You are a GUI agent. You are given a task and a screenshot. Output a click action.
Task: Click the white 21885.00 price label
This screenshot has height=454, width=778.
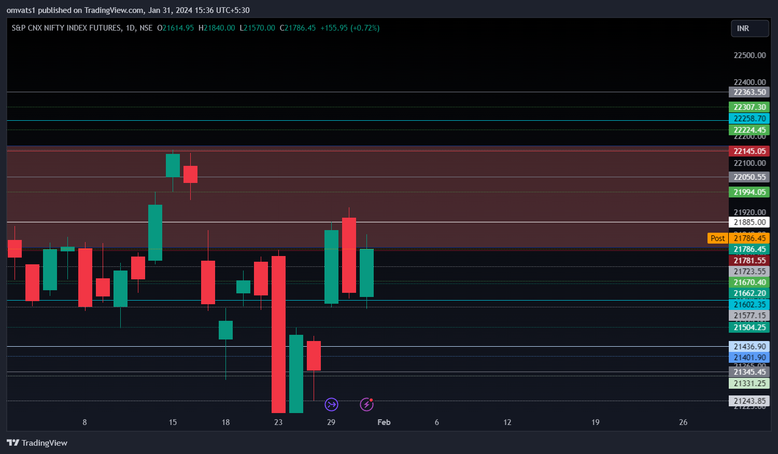(x=749, y=222)
